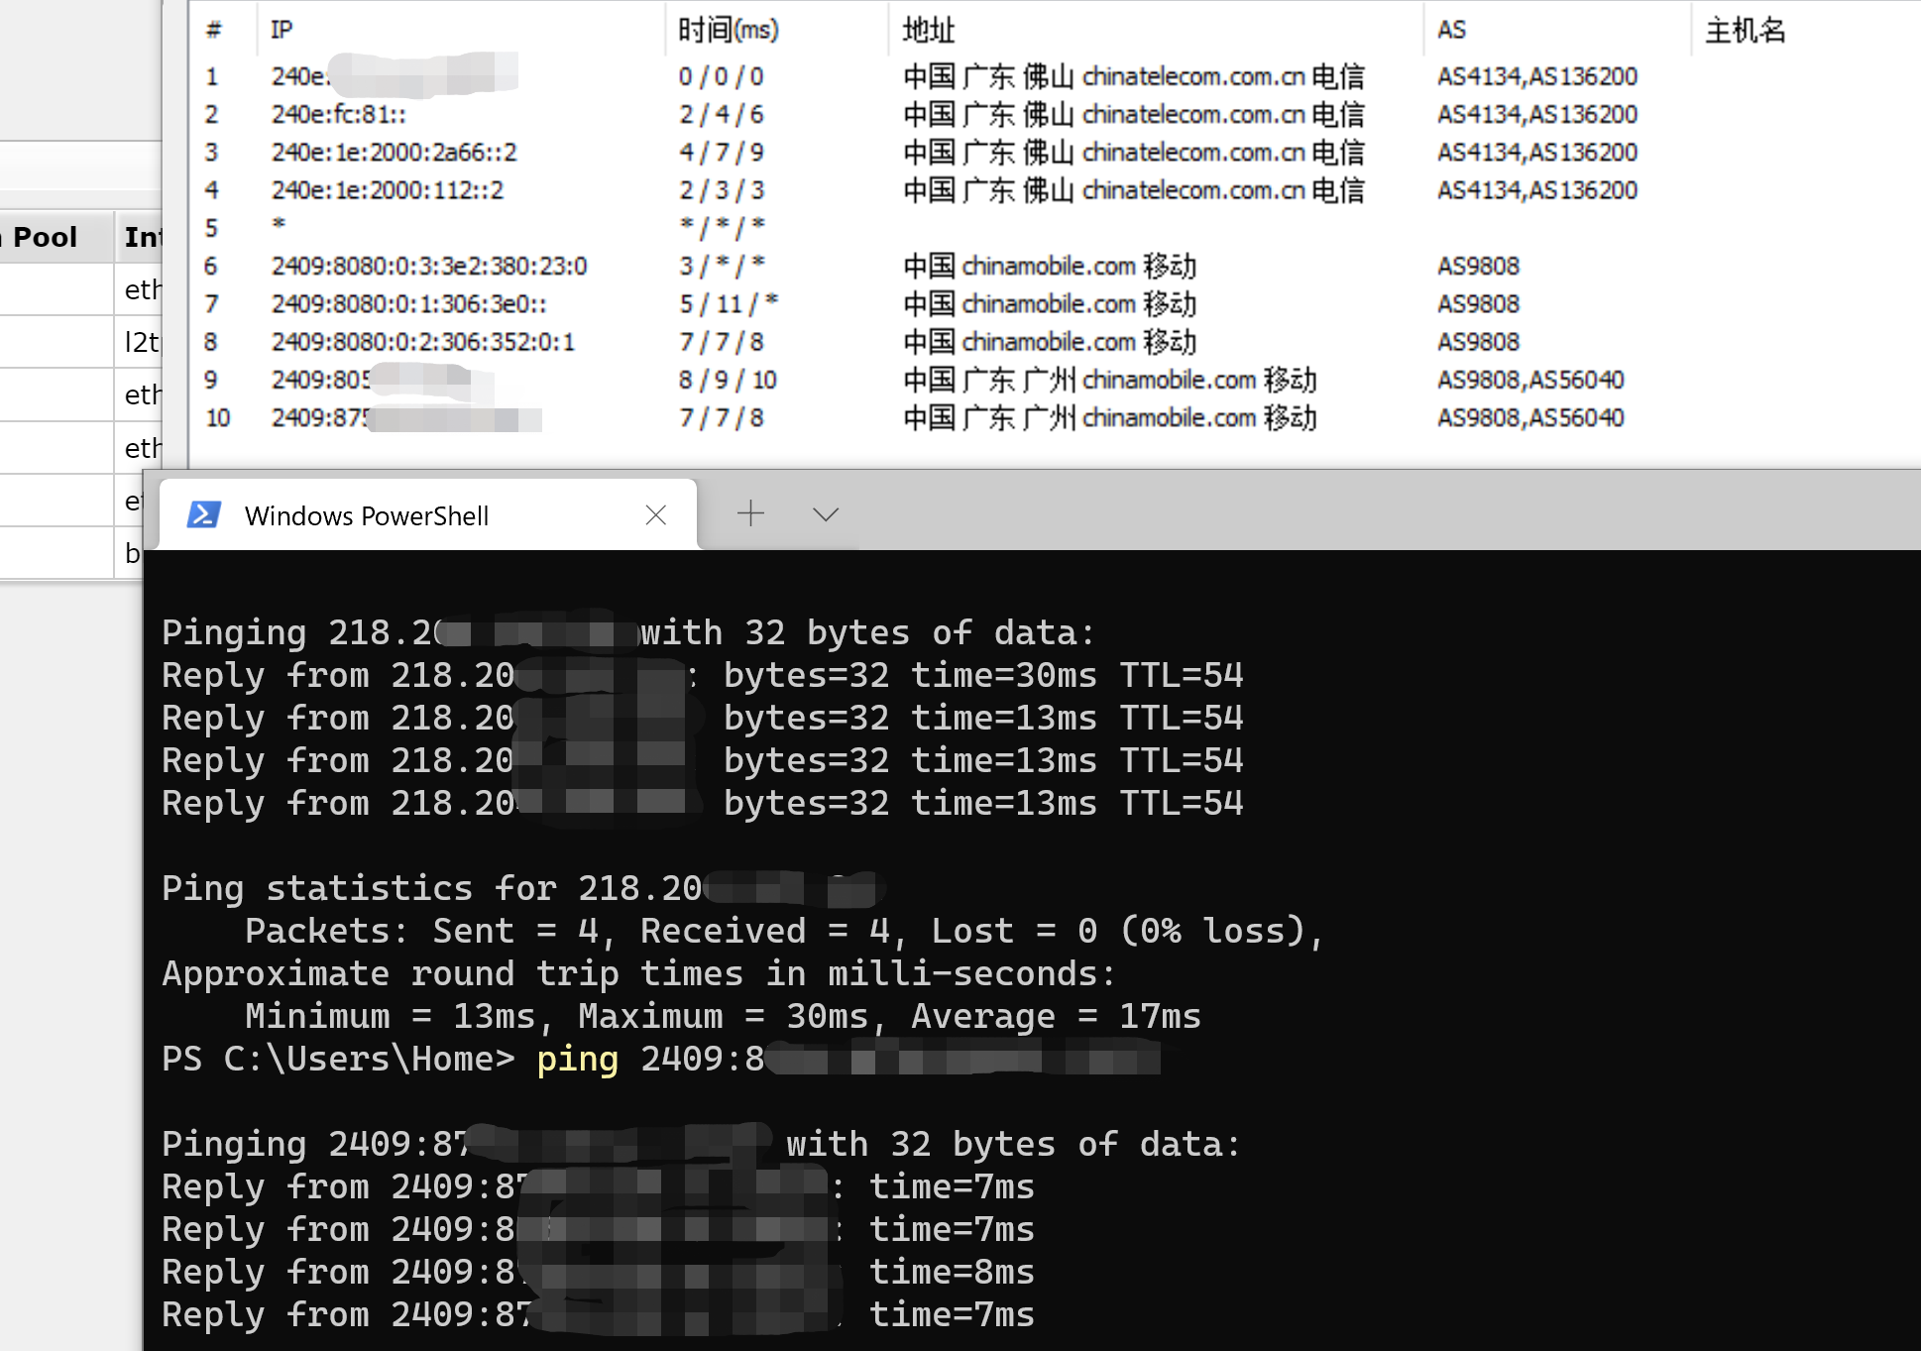
Task: Open a new terminal tab
Action: 750,513
